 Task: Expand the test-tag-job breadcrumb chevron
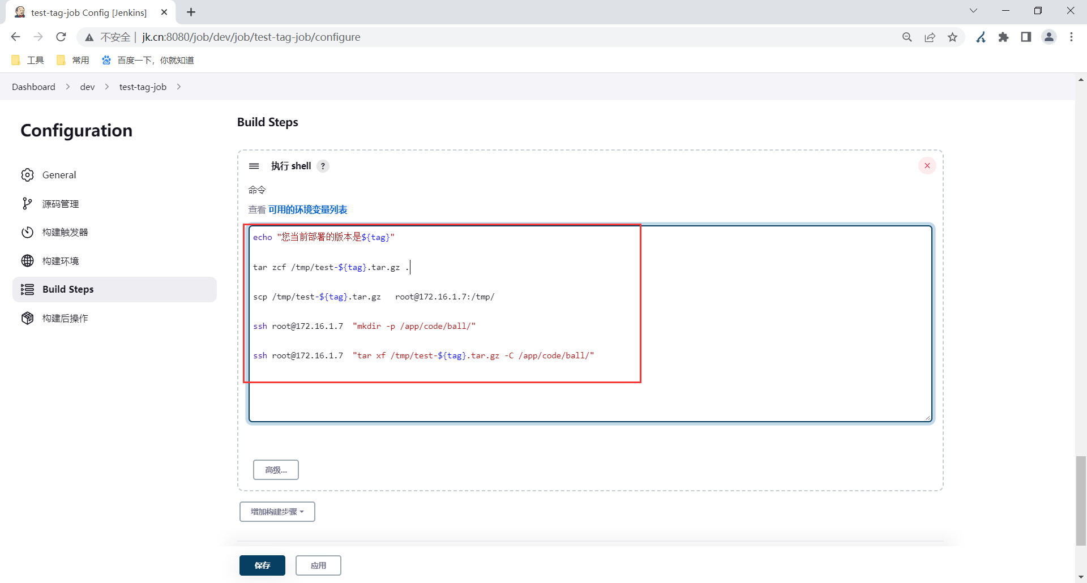click(179, 87)
